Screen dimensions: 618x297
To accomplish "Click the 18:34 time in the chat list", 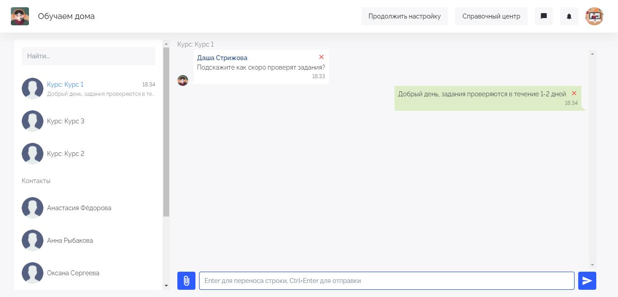I will point(148,85).
